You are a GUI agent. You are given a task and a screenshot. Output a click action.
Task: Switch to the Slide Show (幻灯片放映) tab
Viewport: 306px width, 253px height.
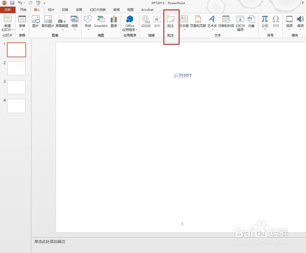98,10
